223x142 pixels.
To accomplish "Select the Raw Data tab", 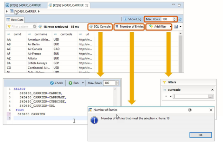I will pyautogui.click(x=15, y=20).
